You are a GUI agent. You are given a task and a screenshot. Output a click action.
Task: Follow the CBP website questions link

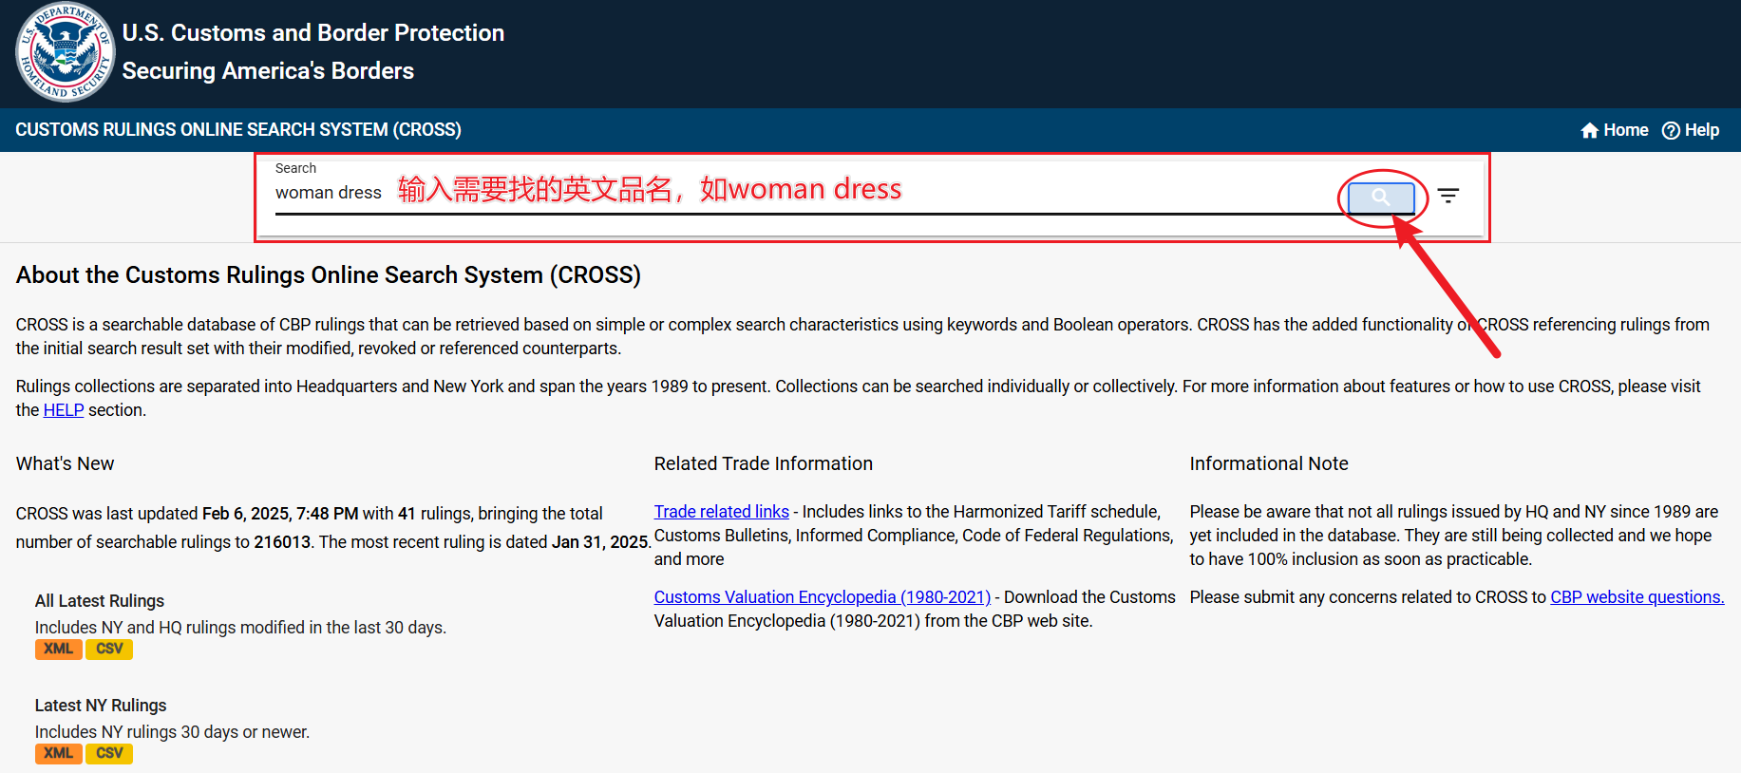point(1637,597)
